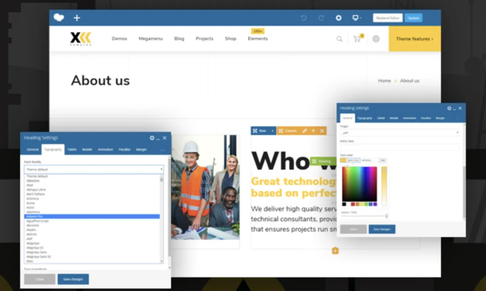Click the redo arrow in editor bar
This screenshot has width=486, height=291.
tap(321, 18)
